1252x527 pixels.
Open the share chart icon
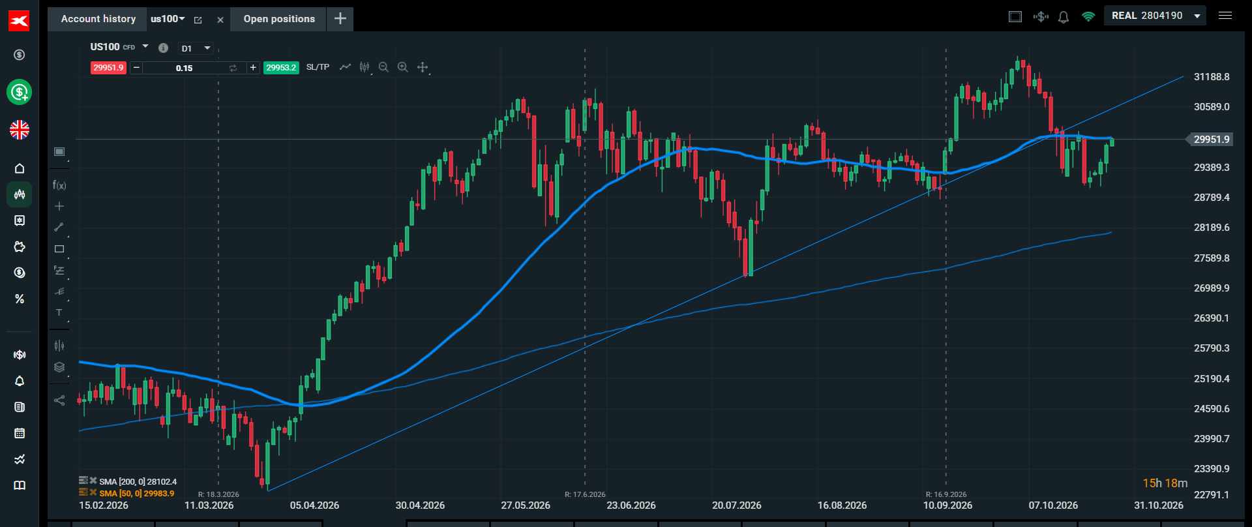click(x=59, y=400)
